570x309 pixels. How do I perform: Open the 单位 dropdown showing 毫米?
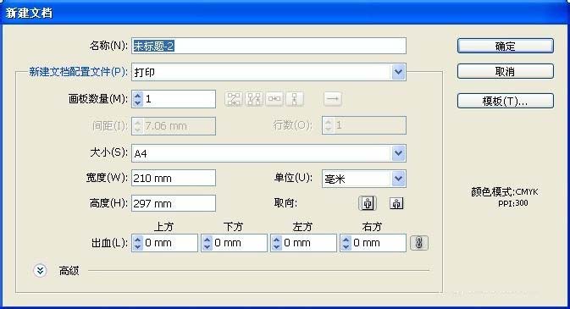(364, 179)
